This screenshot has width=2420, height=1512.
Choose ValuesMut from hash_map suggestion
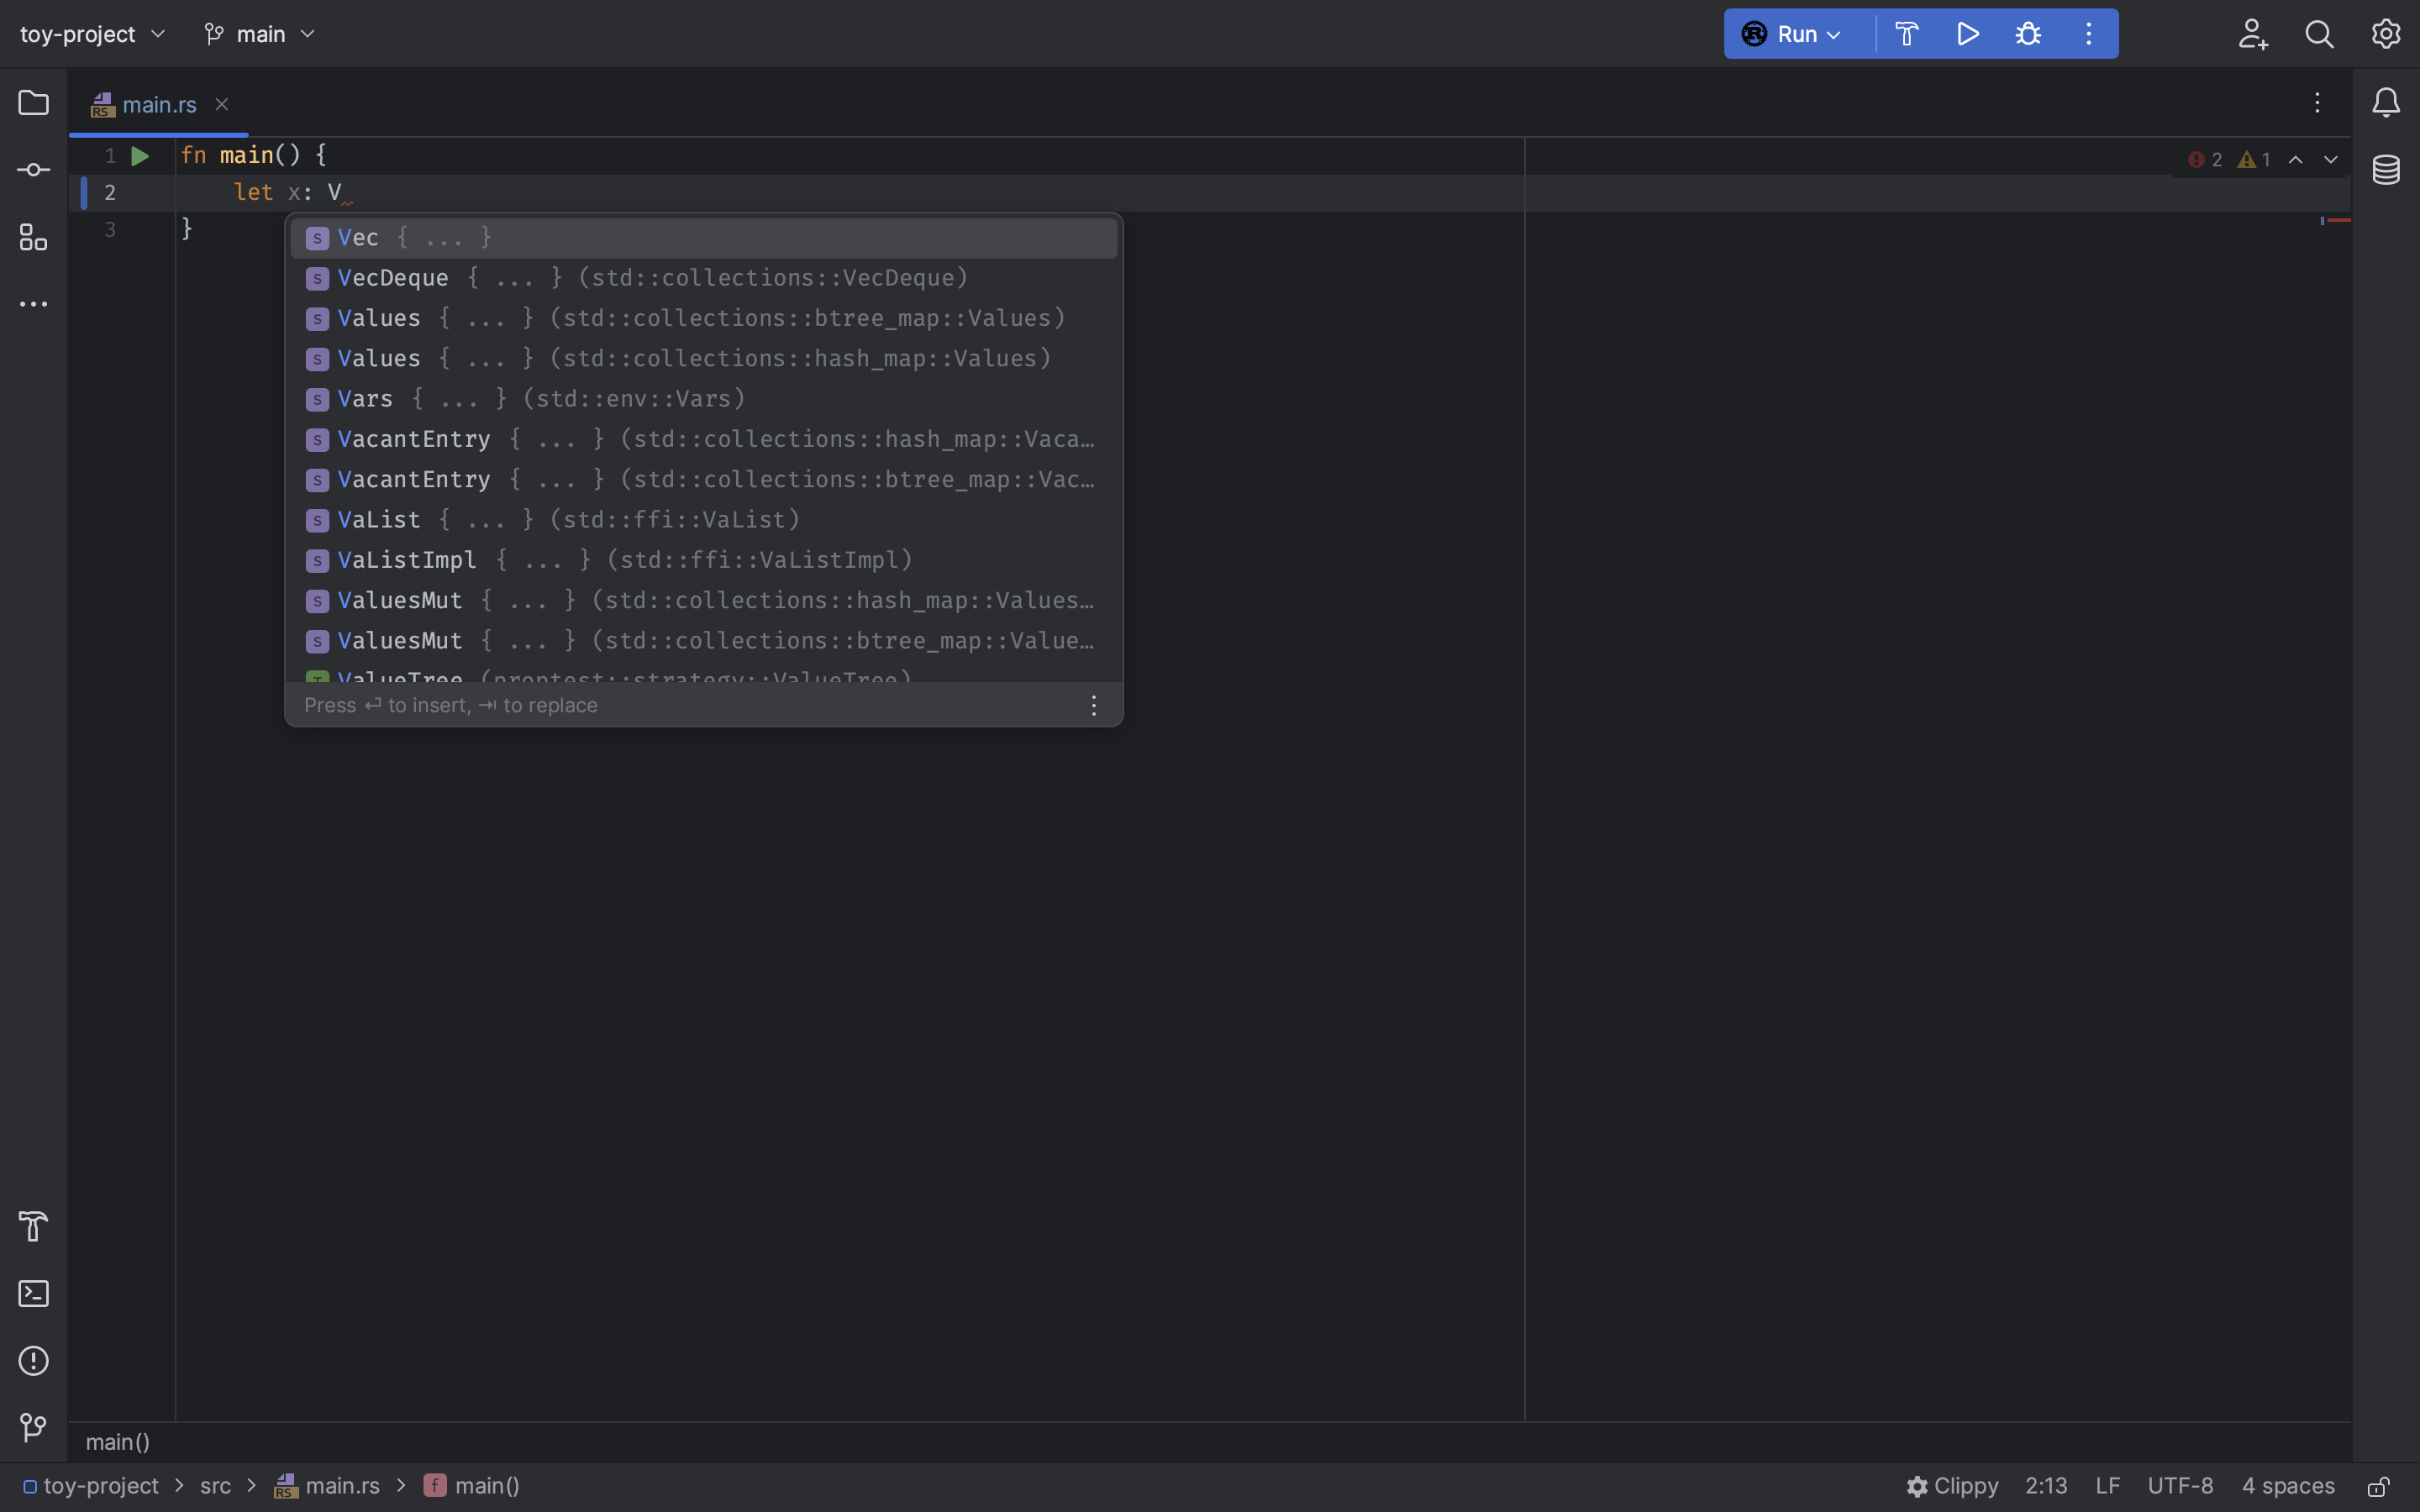point(703,600)
